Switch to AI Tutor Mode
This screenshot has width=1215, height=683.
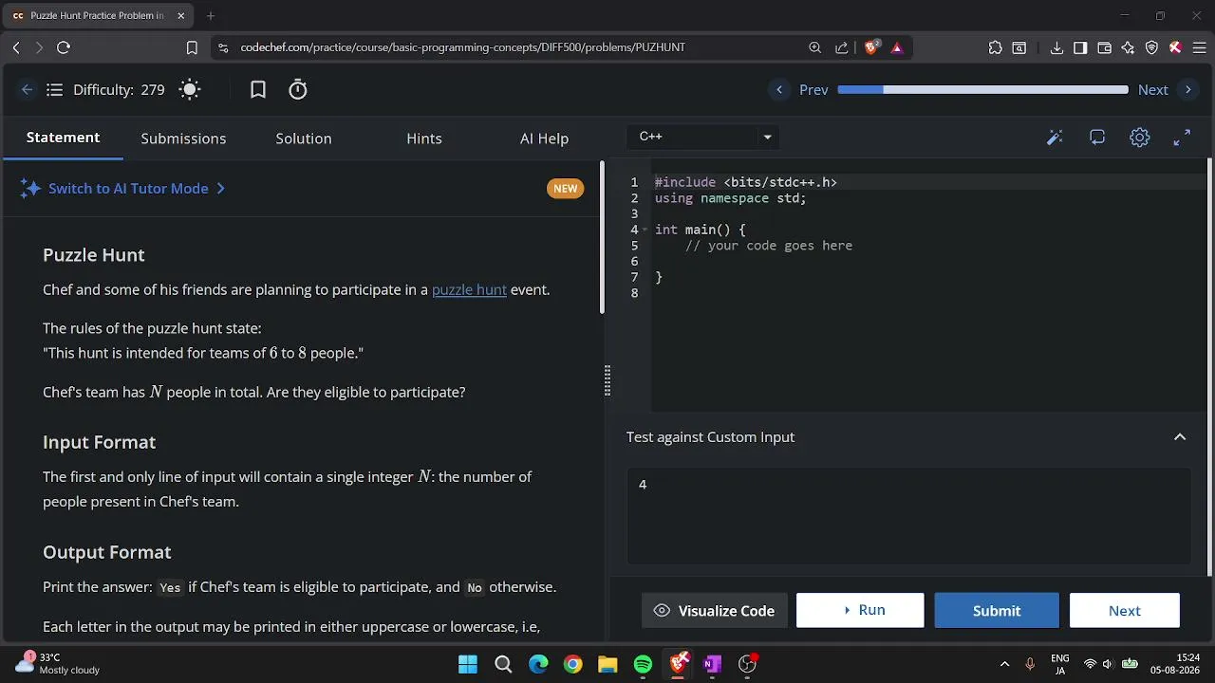pyautogui.click(x=123, y=189)
